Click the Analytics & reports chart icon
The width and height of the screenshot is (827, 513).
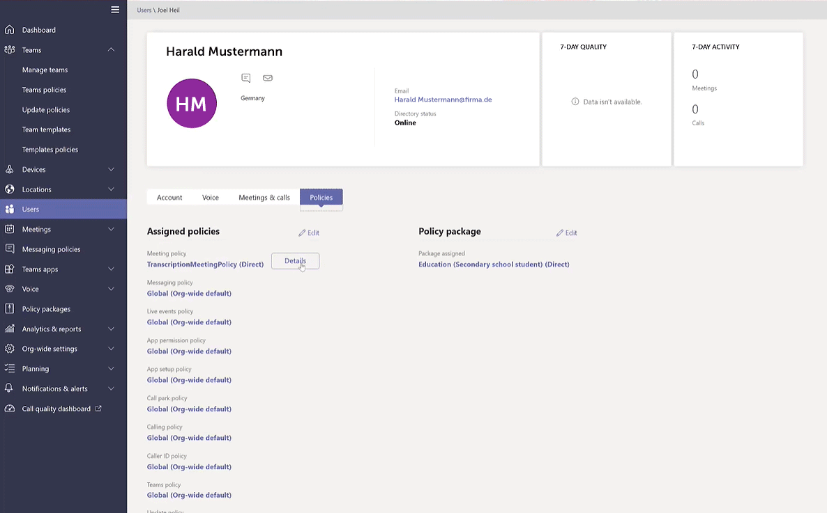10,329
